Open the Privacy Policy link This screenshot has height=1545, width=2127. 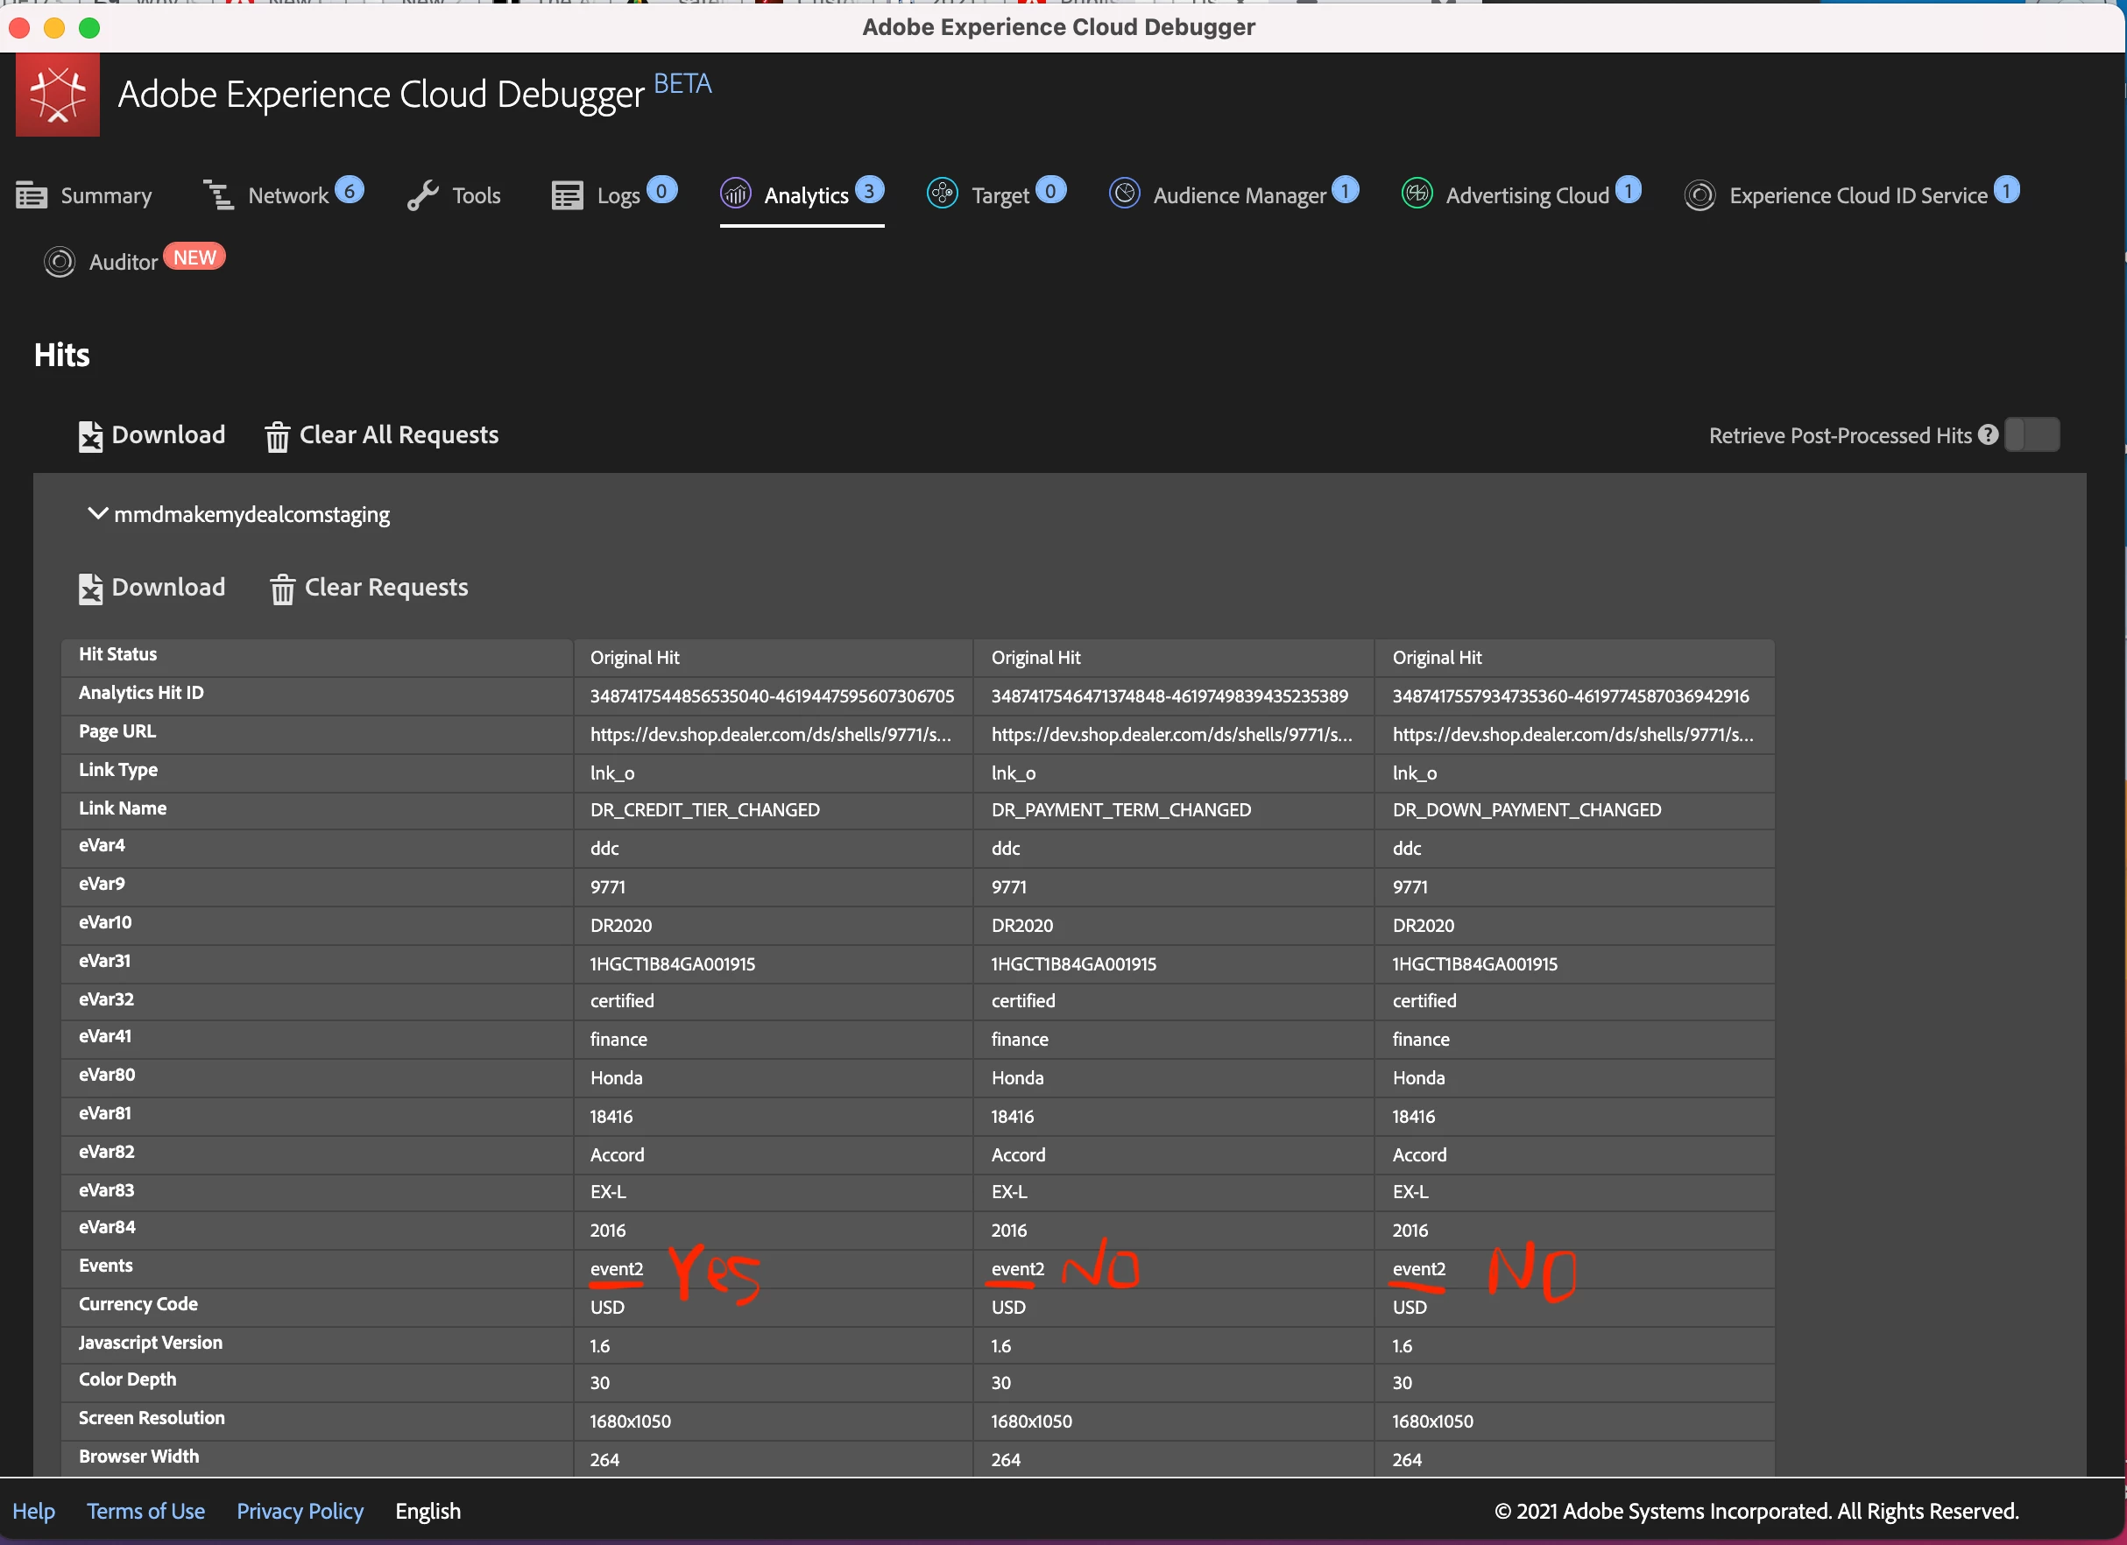pyautogui.click(x=300, y=1511)
